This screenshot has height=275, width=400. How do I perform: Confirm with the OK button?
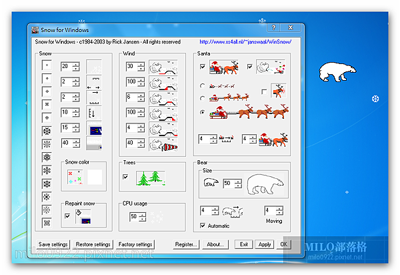284,244
